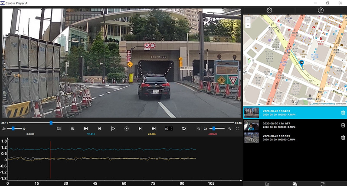Select the 2020-08-20 12:04:33 A.MP4 file

coord(295,113)
